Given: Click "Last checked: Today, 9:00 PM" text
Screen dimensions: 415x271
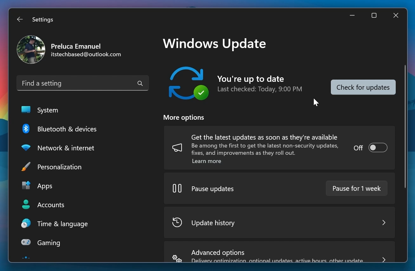Looking at the screenshot, I should (260, 89).
